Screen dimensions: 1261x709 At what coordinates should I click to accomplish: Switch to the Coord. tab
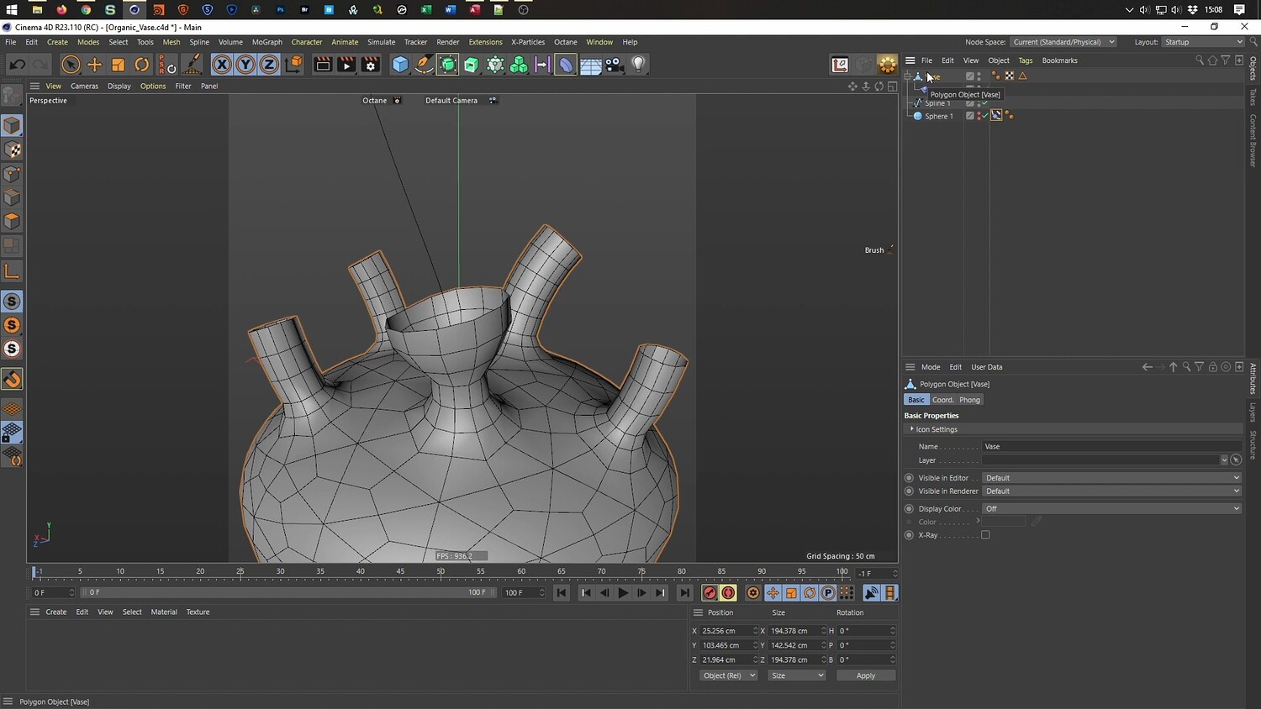942,400
